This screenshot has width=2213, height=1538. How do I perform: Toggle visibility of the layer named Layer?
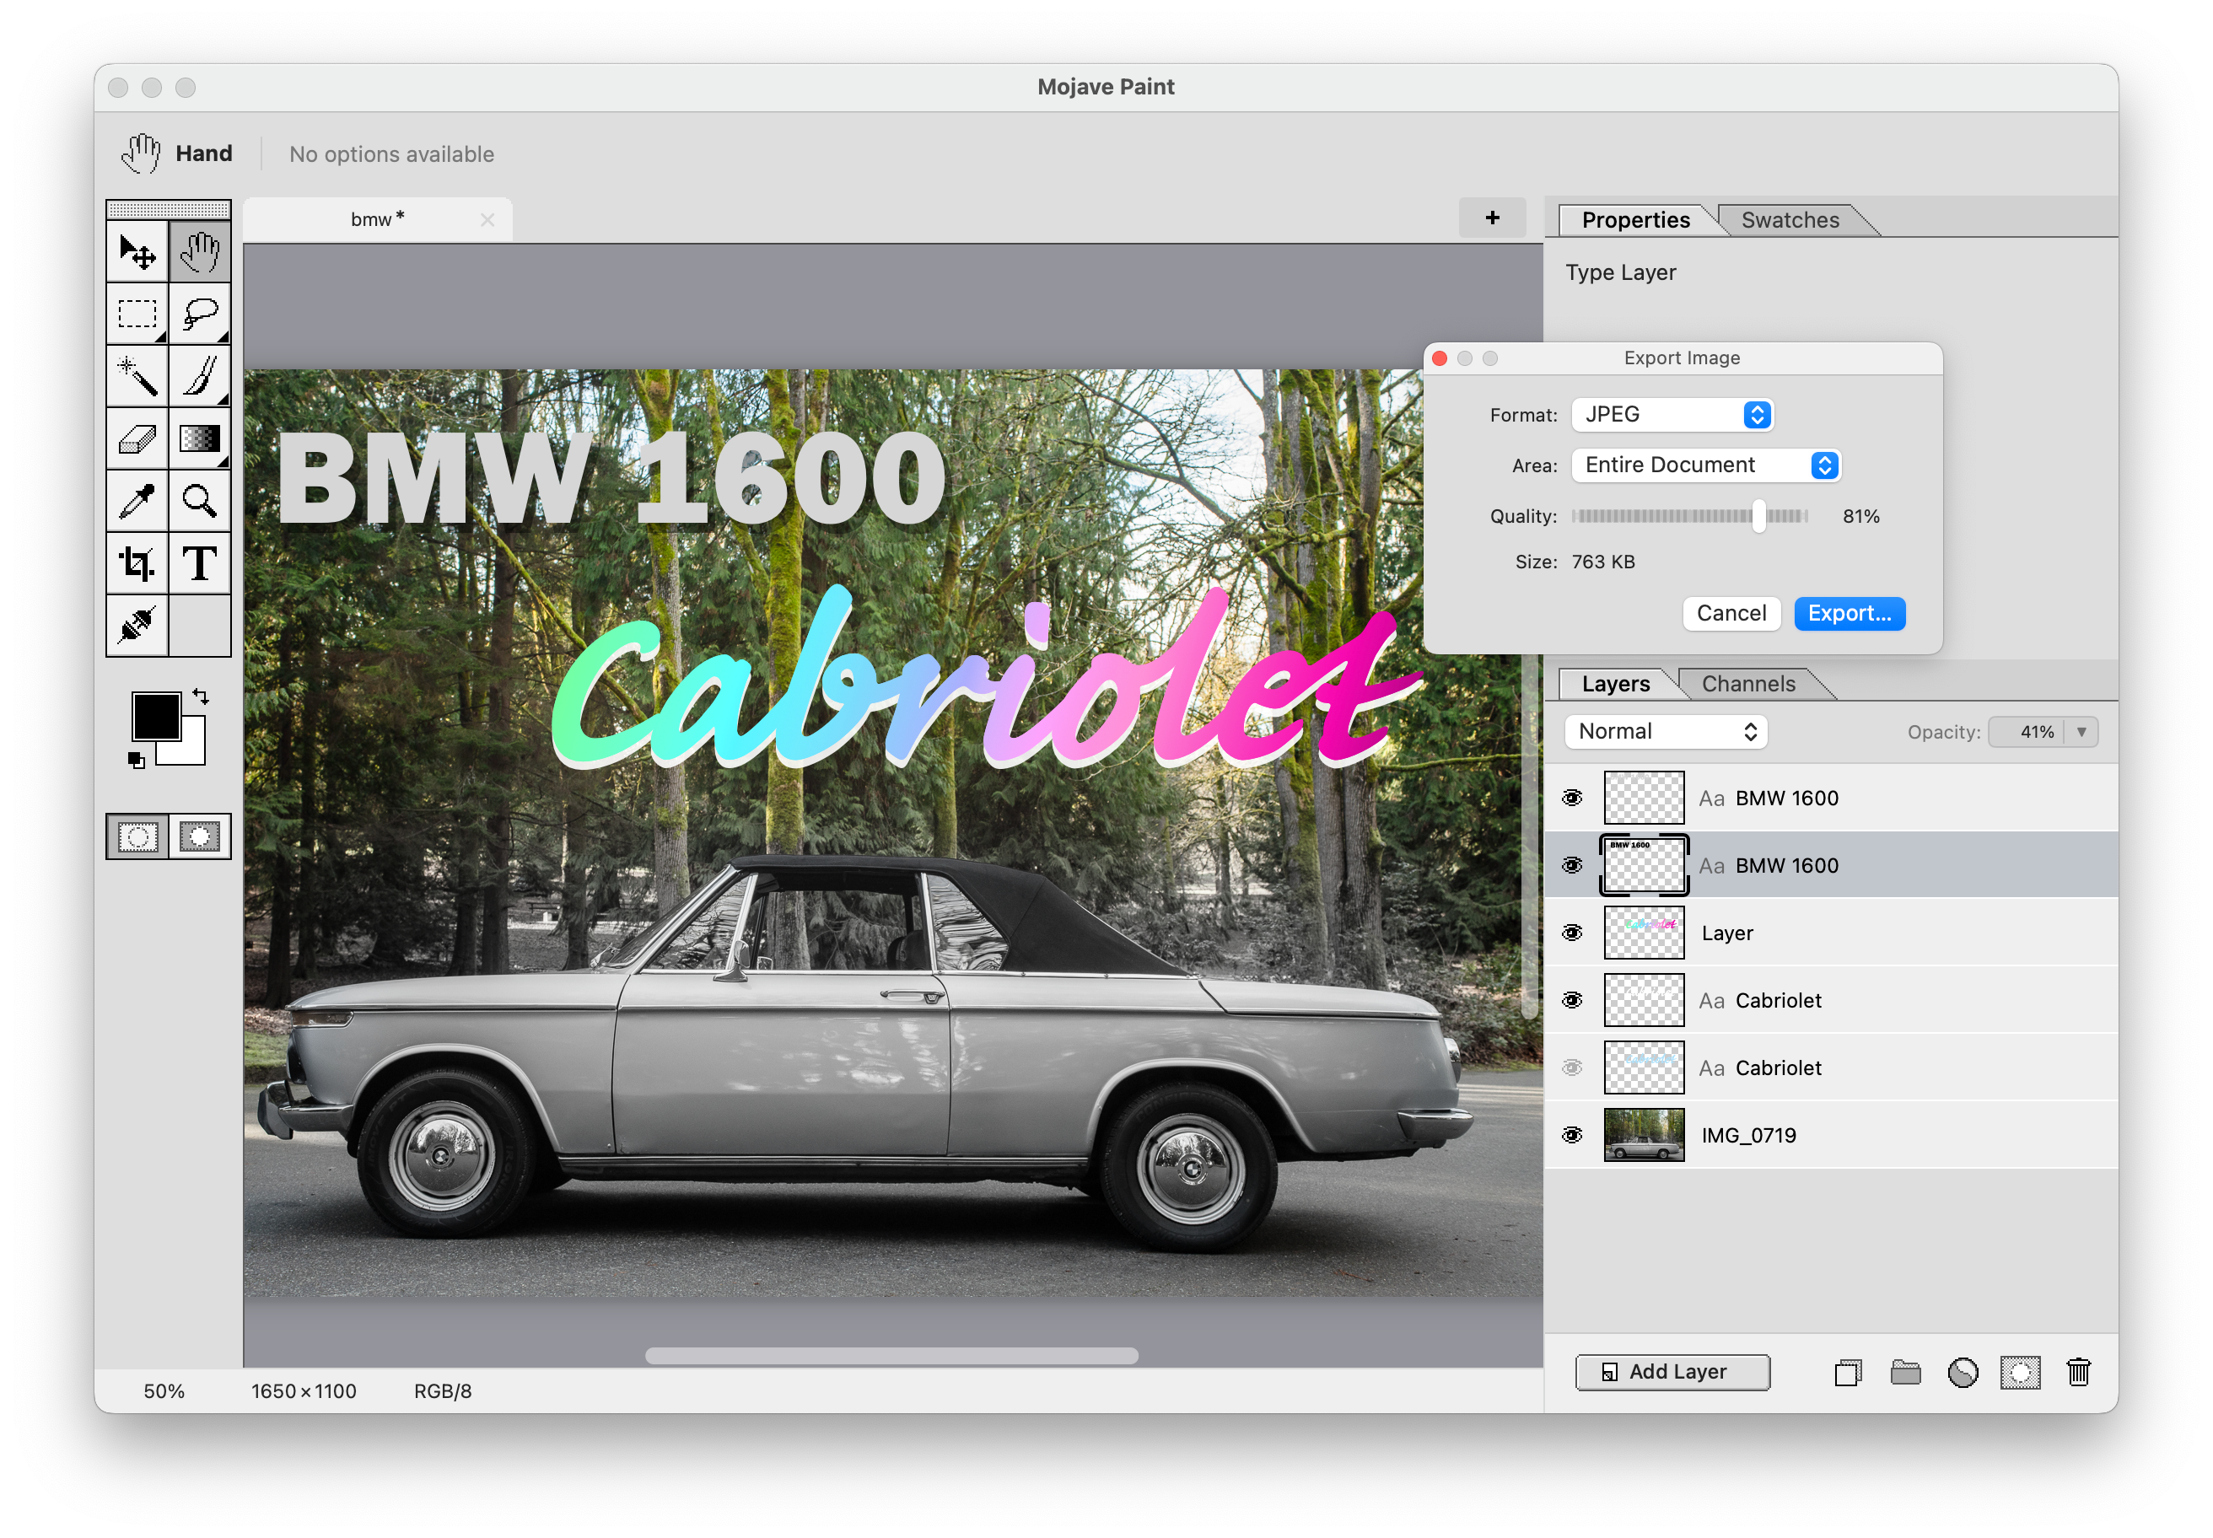point(1572,933)
